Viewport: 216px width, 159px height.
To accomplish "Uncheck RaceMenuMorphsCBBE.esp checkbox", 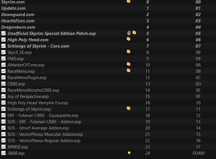I will (3, 90).
